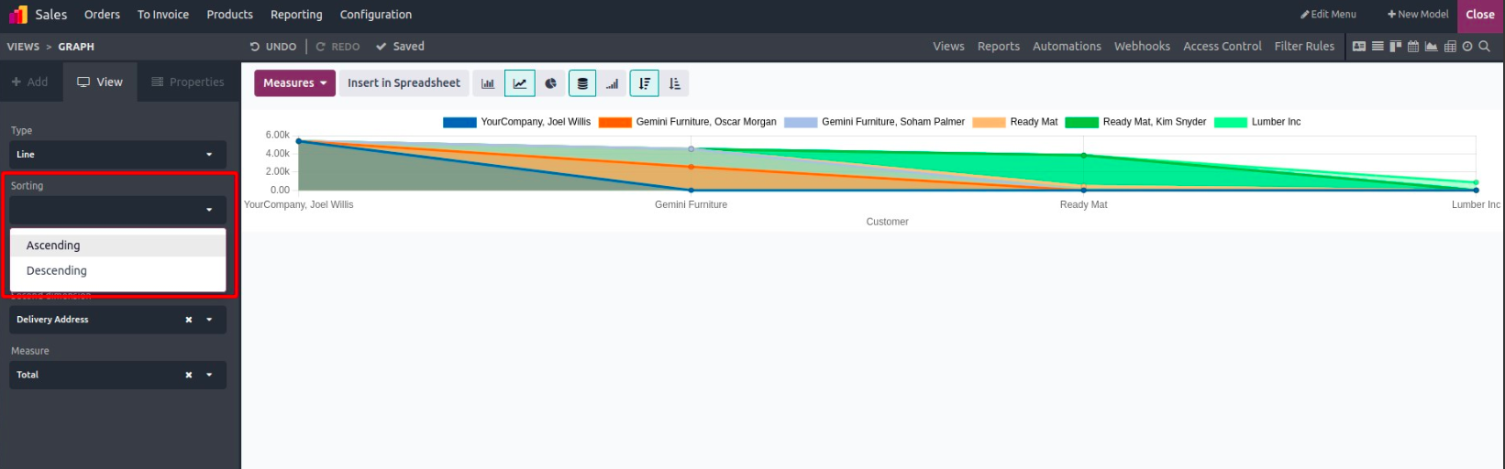Screen dimensions: 1505x469
Task: Switch to bar chart view
Action: (488, 83)
